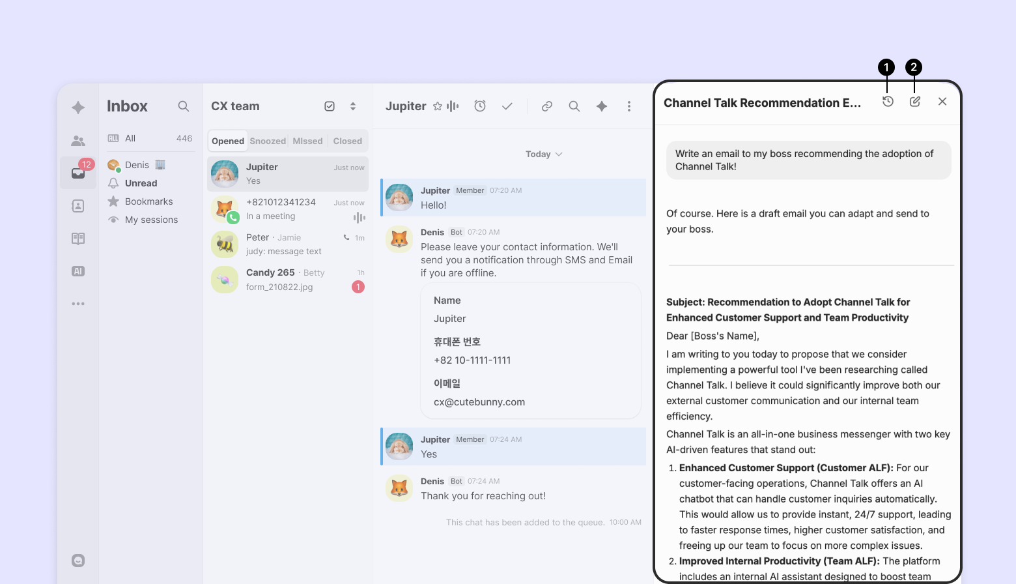The height and width of the screenshot is (584, 1016).
Task: Click the Jupiter 'Yes' message at 07:24 AM
Action: coord(513,446)
